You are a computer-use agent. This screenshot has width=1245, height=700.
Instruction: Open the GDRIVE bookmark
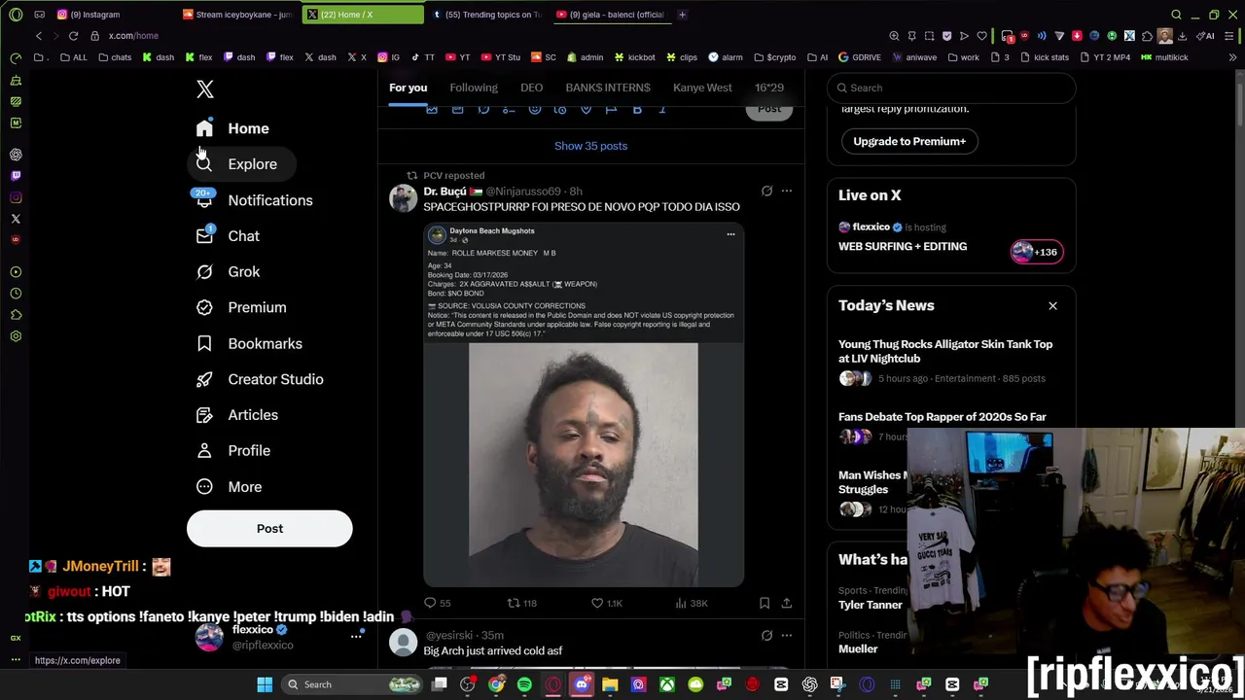[x=860, y=57]
